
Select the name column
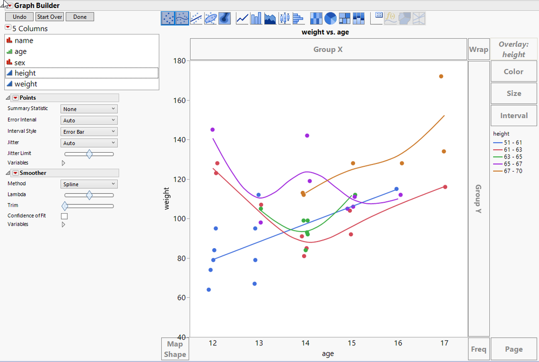[x=82, y=40]
